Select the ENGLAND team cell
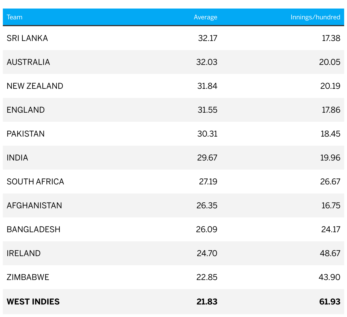Viewport: 347px width, 317px height. [x=26, y=110]
